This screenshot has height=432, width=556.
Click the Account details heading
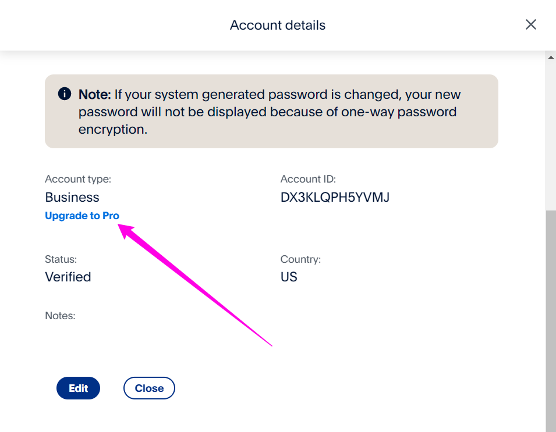(x=278, y=25)
